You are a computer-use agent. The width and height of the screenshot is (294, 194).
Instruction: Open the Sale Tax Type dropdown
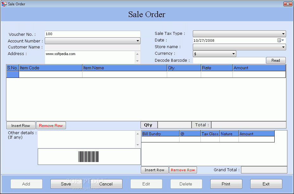point(283,34)
